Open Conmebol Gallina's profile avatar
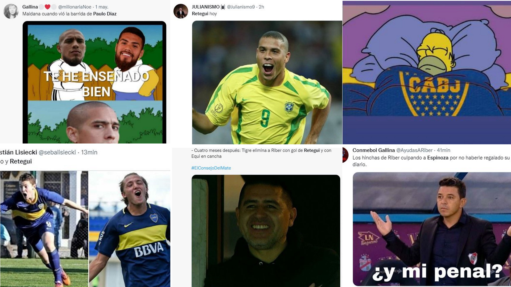 click(x=345, y=155)
